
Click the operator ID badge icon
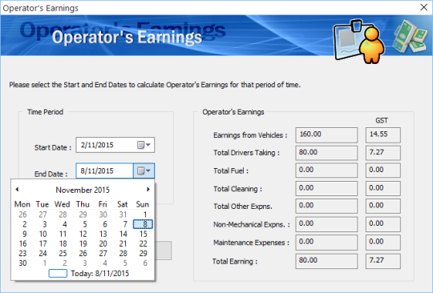pyautogui.click(x=359, y=42)
